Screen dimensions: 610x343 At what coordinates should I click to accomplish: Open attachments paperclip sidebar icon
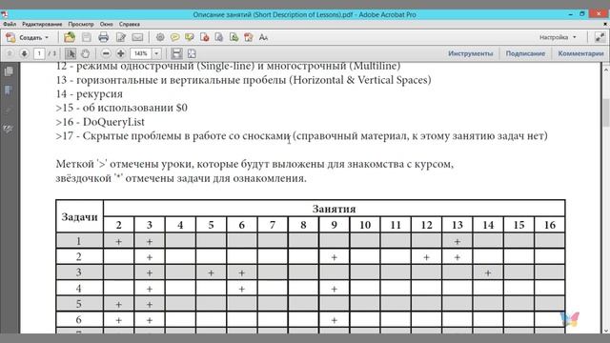pyautogui.click(x=9, y=111)
